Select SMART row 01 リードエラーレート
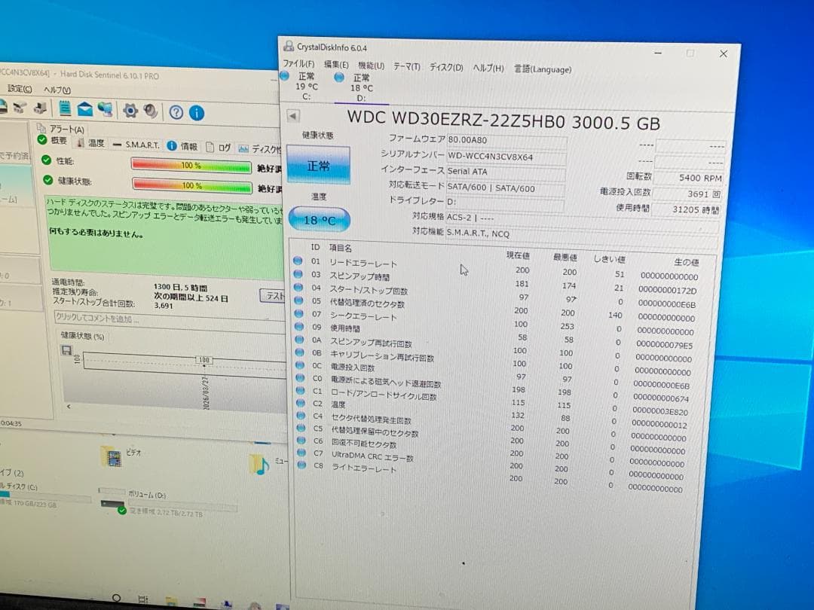 [496, 269]
